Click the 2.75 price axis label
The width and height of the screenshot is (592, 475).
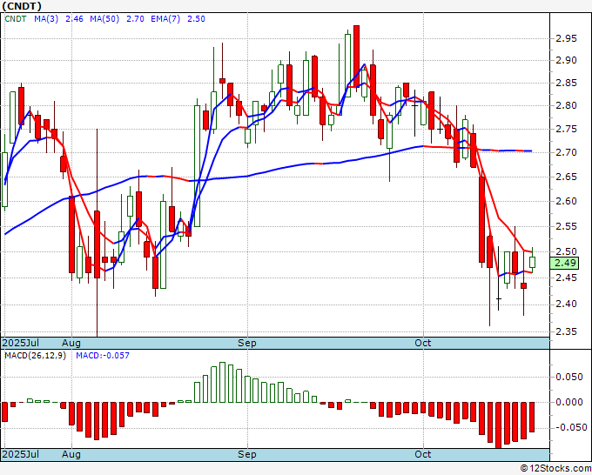pyautogui.click(x=566, y=129)
